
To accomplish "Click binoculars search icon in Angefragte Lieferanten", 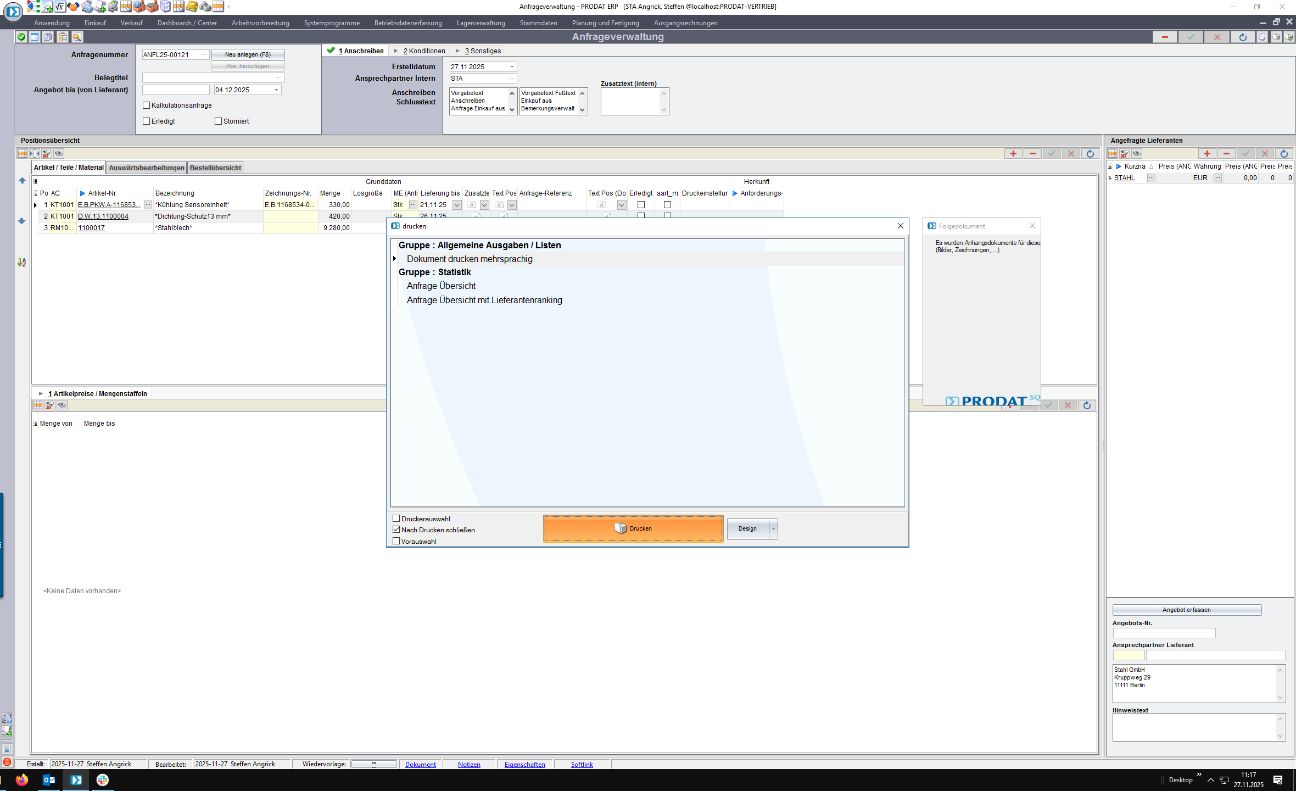I will click(1137, 154).
